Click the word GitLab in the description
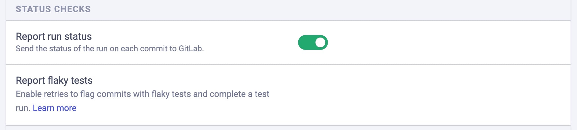Screen dimensions: 577x130 [191, 48]
